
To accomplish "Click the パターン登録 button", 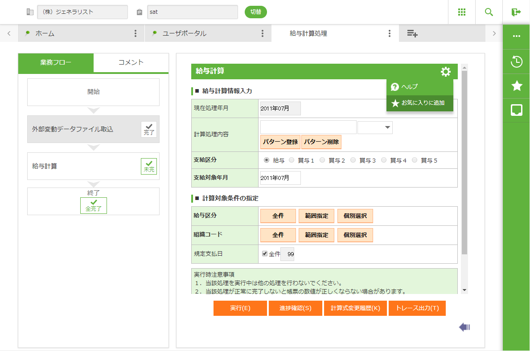I will pos(280,142).
